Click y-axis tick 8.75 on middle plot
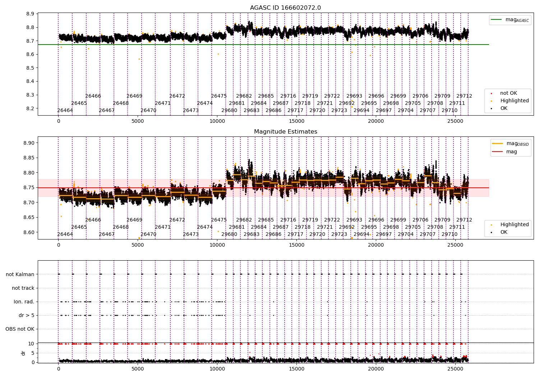539x377 pixels. click(29, 188)
